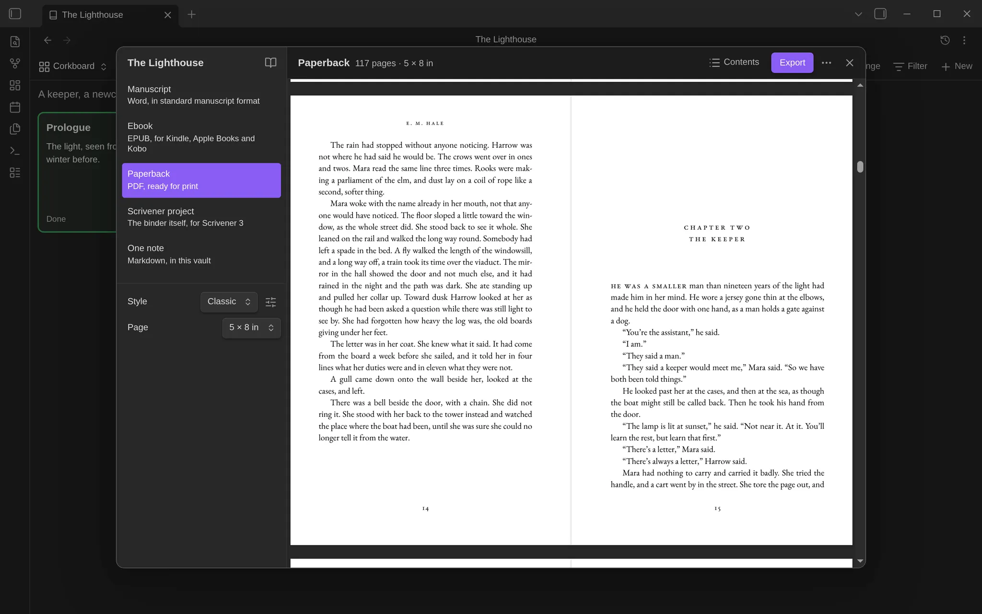
Task: Open the Corkboard view switcher
Action: click(x=73, y=66)
